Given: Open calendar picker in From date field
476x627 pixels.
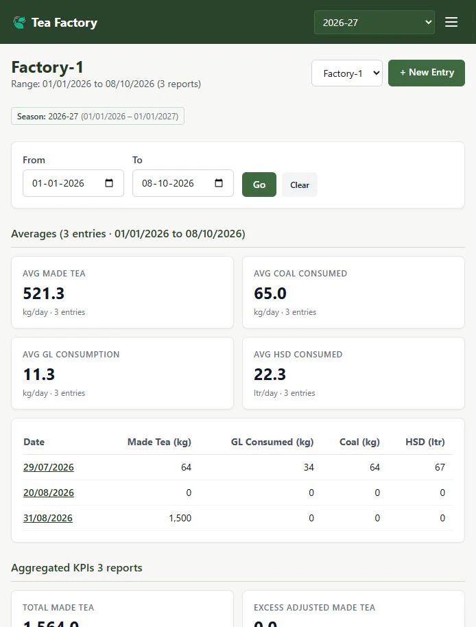Looking at the screenshot, I should pos(108,183).
